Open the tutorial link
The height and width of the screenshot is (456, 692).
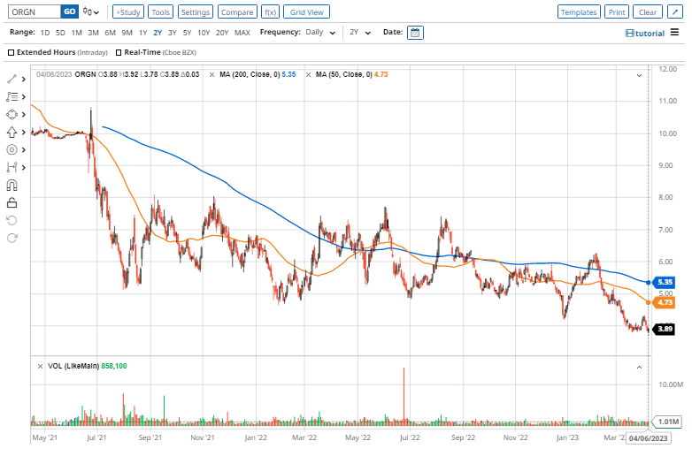coord(645,34)
